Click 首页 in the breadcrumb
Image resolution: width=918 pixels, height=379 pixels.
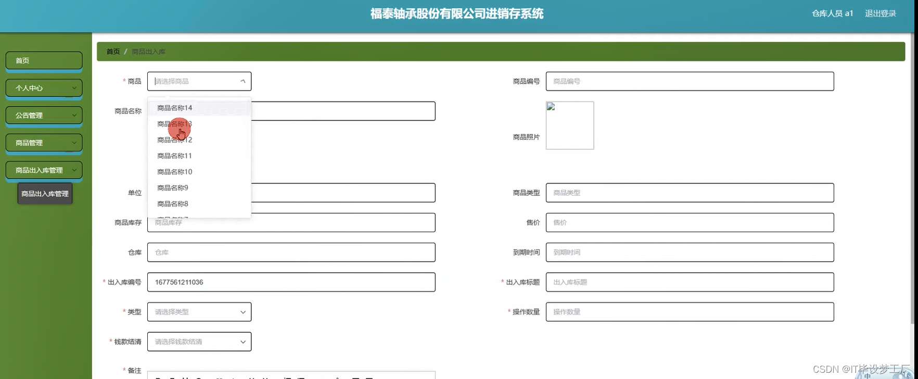[113, 52]
